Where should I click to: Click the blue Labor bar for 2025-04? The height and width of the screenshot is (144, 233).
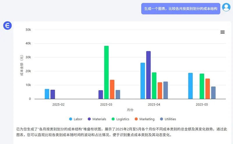point(143,81)
